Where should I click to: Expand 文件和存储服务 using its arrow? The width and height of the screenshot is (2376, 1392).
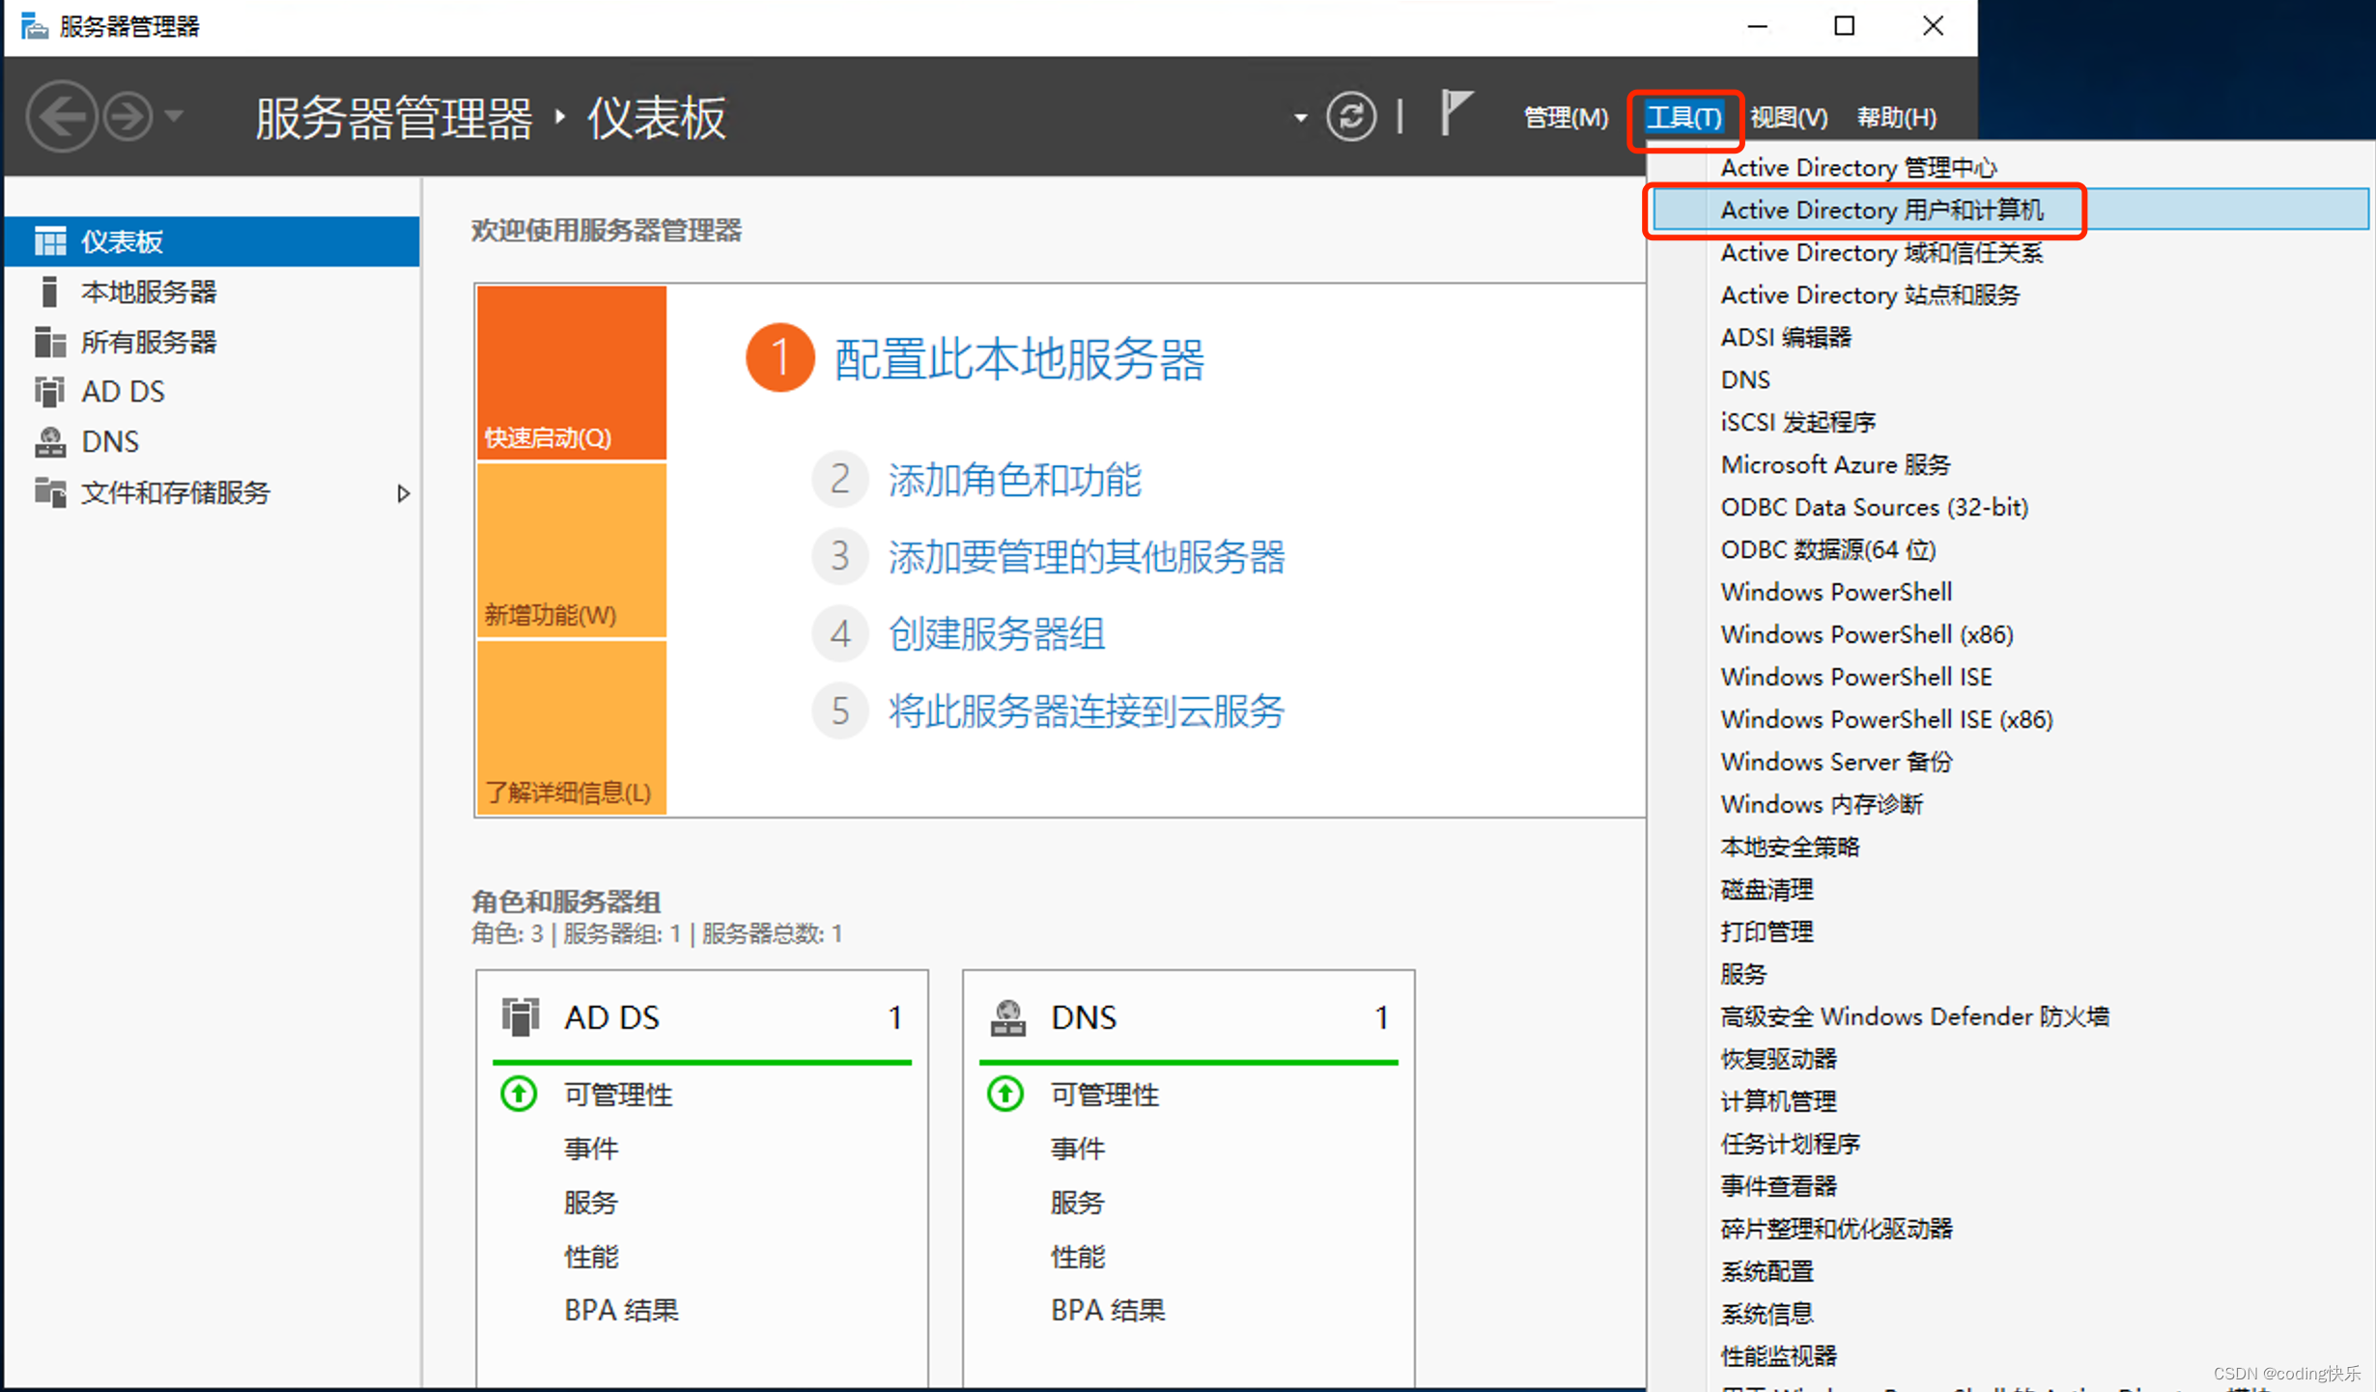coord(405,493)
